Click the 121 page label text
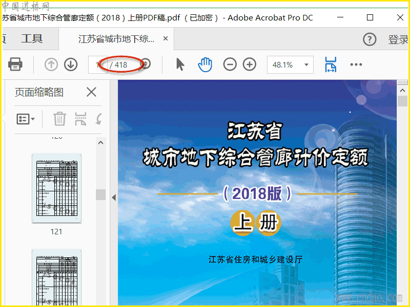Viewport: 410px width, 307px height. tap(56, 232)
